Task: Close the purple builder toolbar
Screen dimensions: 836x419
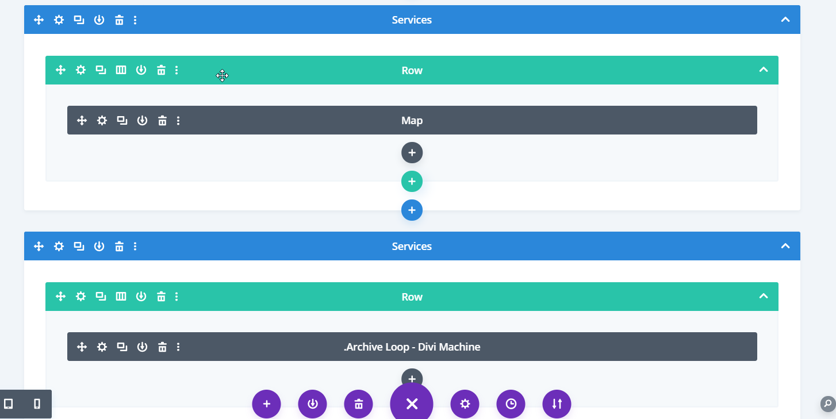Action: pyautogui.click(x=412, y=404)
